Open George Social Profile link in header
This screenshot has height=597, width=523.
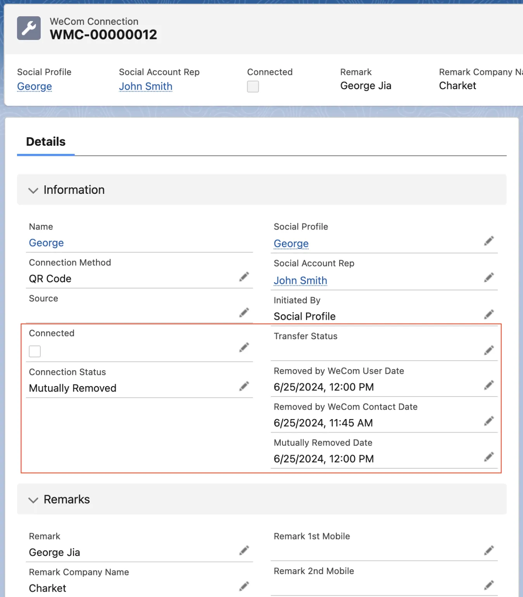coord(35,86)
